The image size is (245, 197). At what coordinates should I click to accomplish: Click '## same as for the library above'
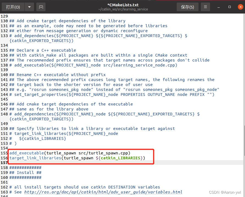click(49, 109)
